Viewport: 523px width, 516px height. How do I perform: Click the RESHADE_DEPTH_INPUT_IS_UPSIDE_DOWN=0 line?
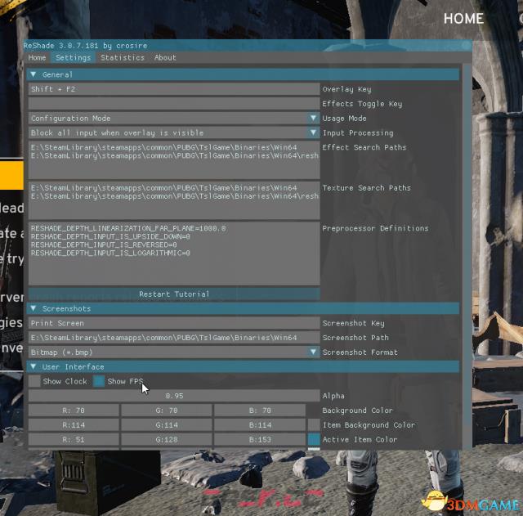(110, 236)
